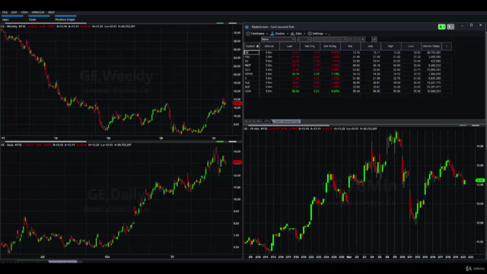Open the VIEW menu

point(24,12)
